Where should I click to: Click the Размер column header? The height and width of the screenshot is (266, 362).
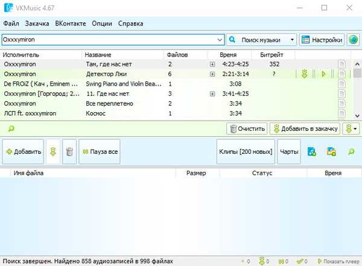198,173
